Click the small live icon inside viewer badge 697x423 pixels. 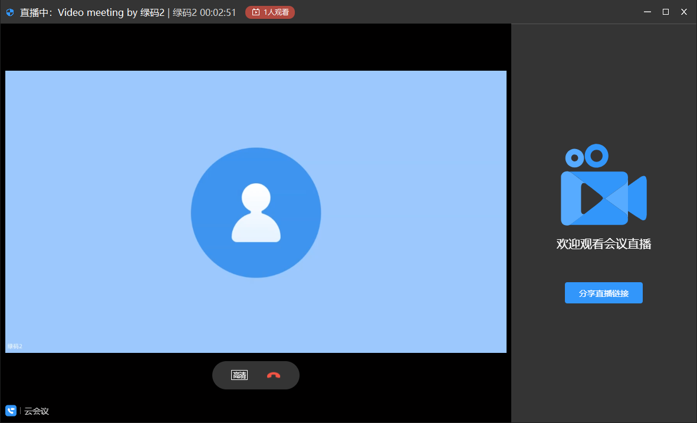coord(255,12)
